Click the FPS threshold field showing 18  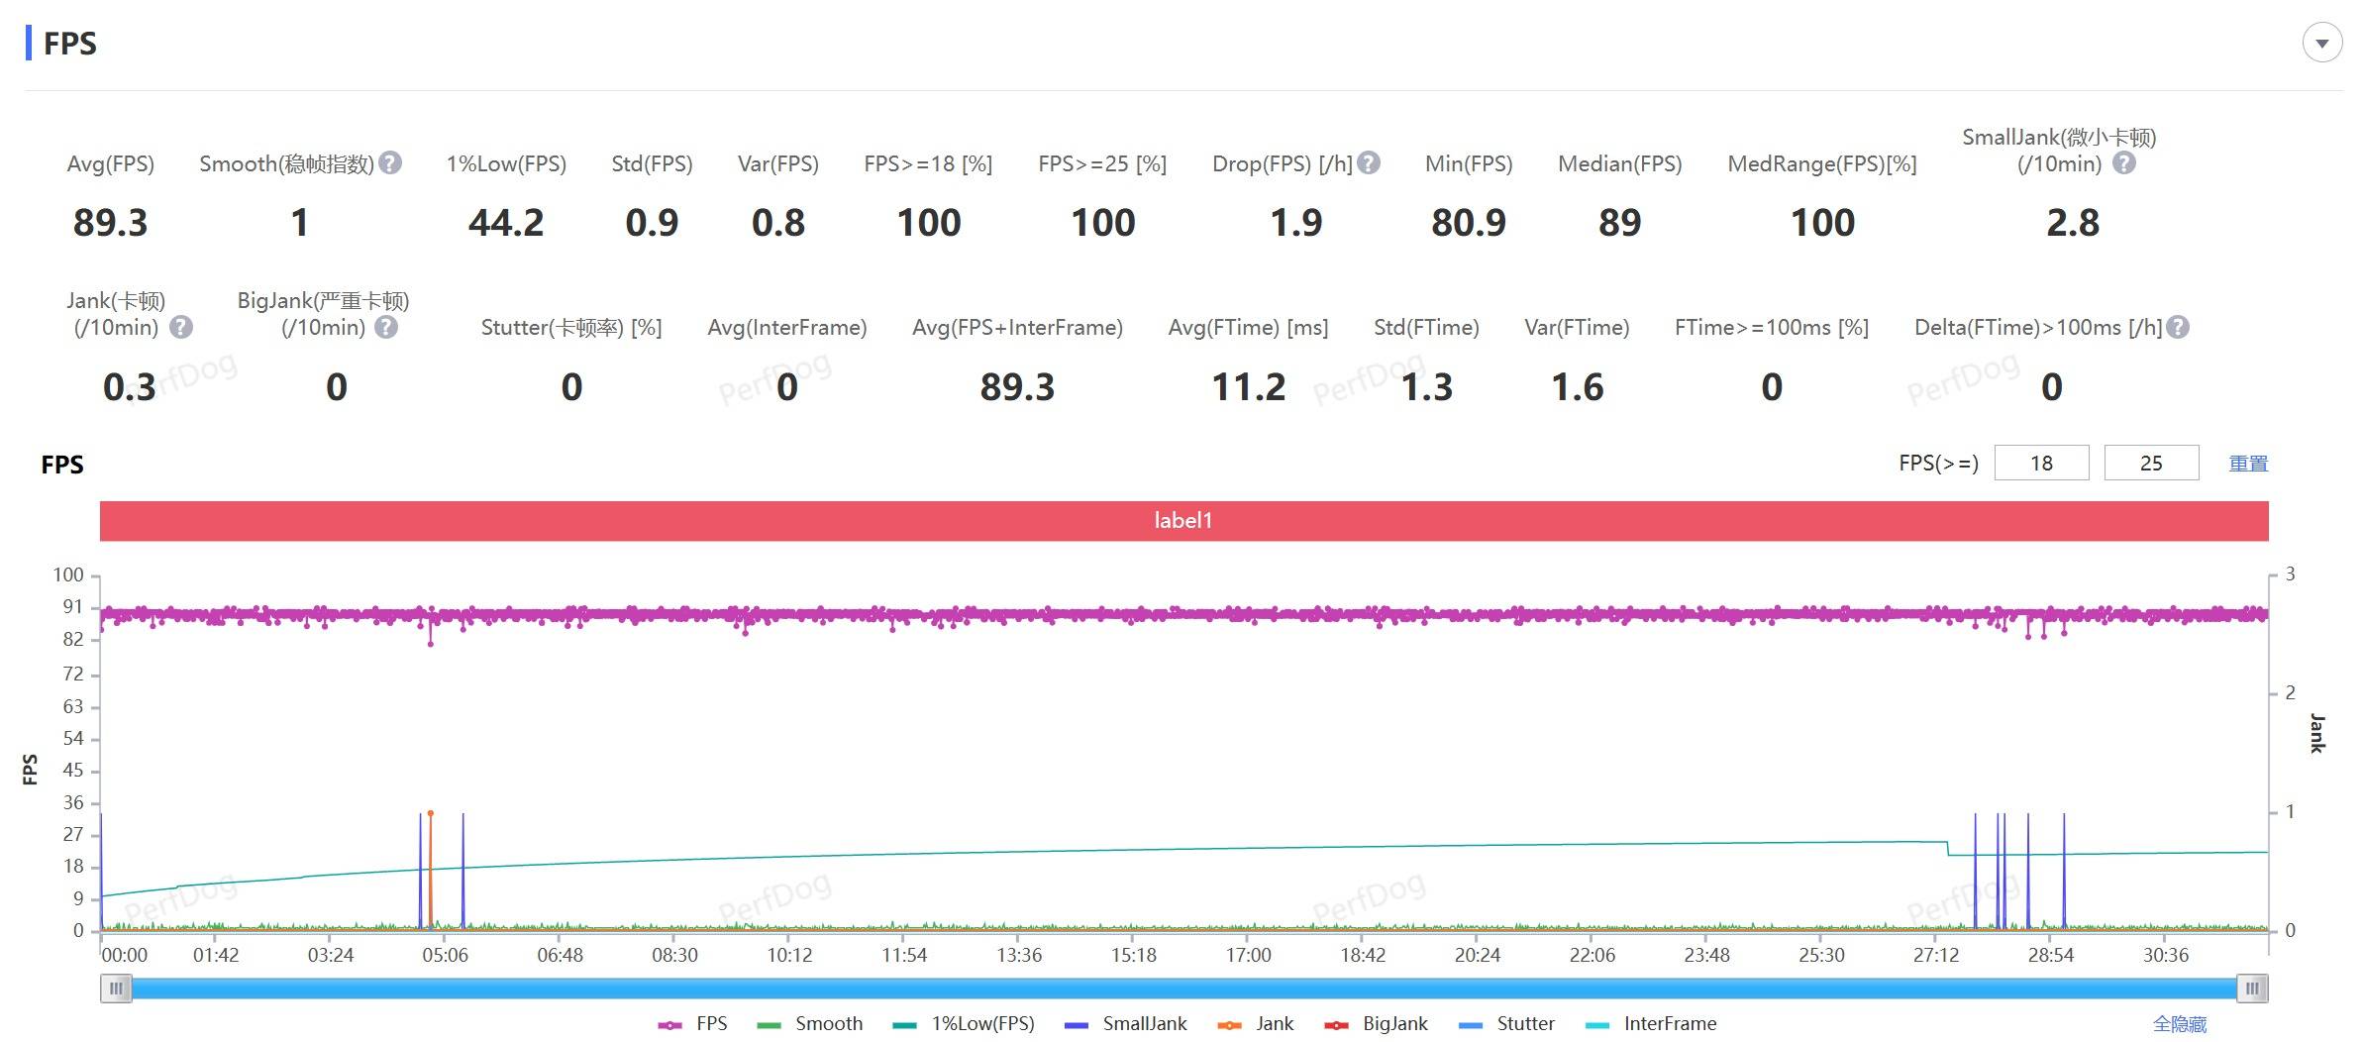point(2041,464)
